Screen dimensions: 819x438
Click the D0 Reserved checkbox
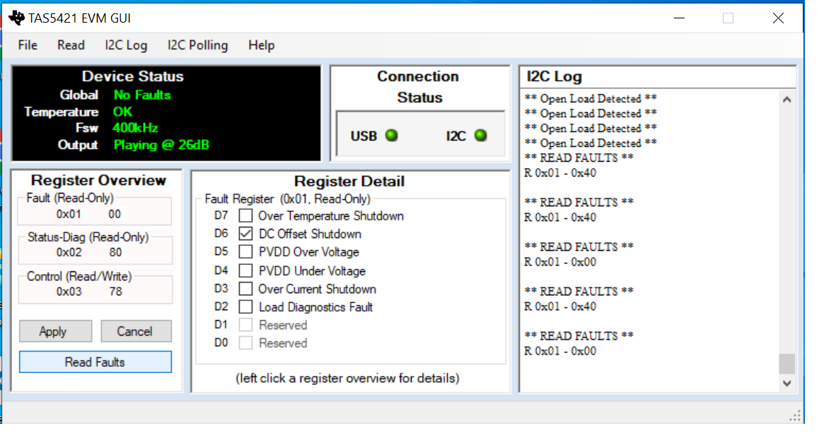click(245, 343)
